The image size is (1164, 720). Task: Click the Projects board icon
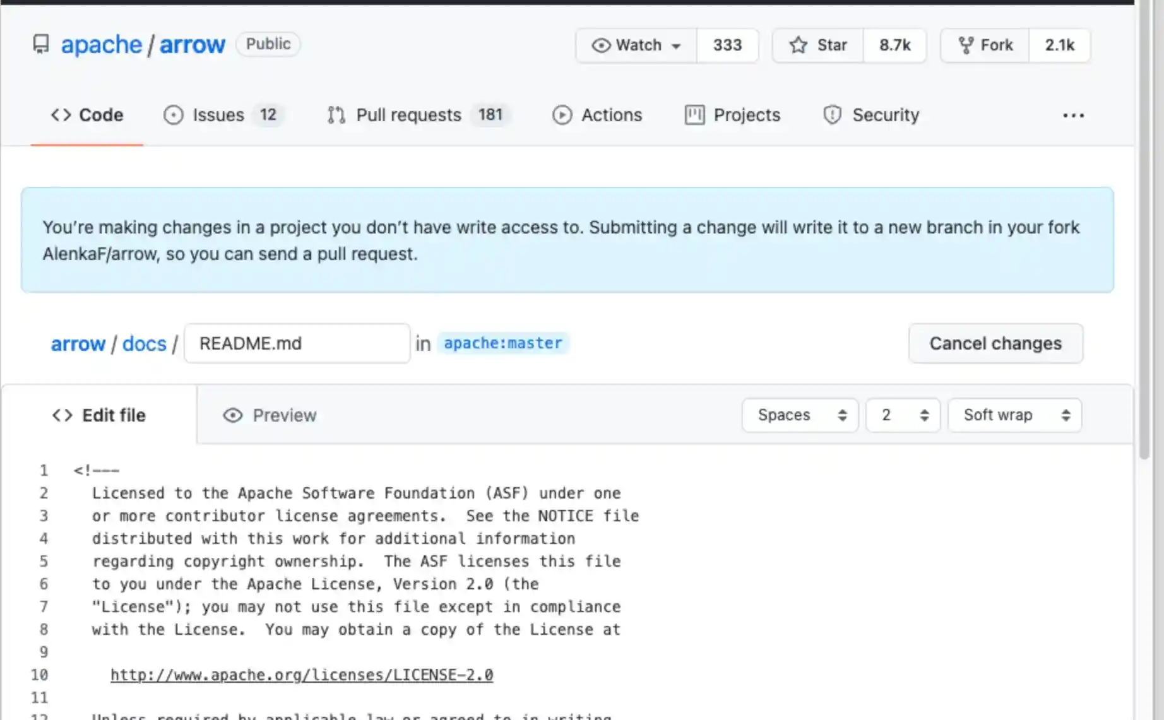694,115
